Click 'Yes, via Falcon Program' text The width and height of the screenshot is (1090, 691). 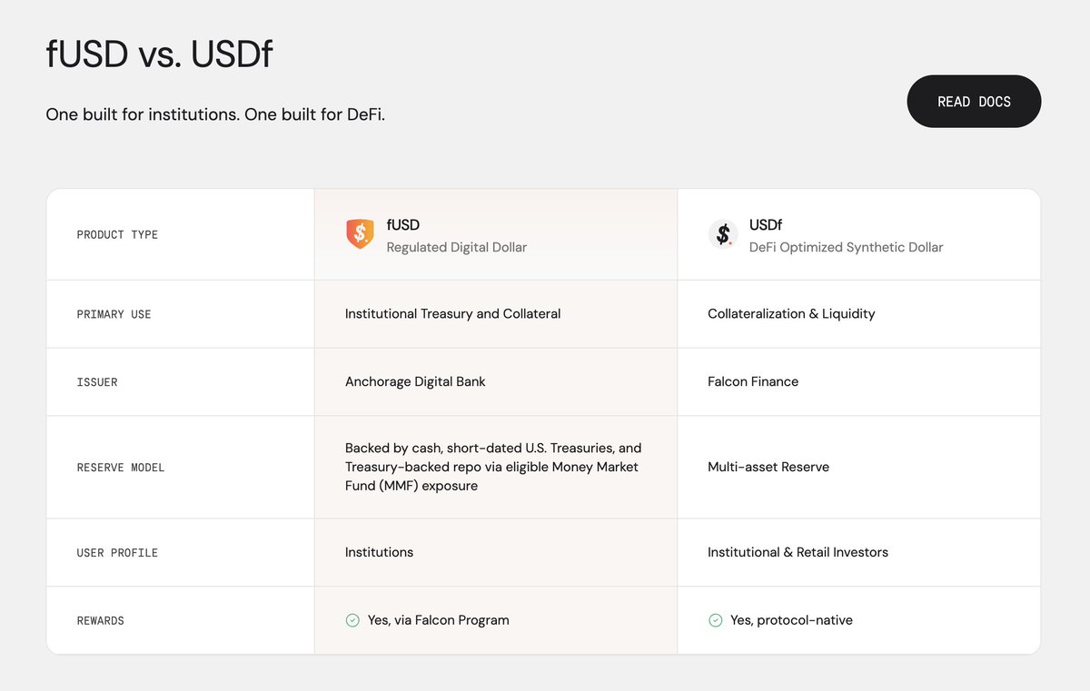click(439, 620)
